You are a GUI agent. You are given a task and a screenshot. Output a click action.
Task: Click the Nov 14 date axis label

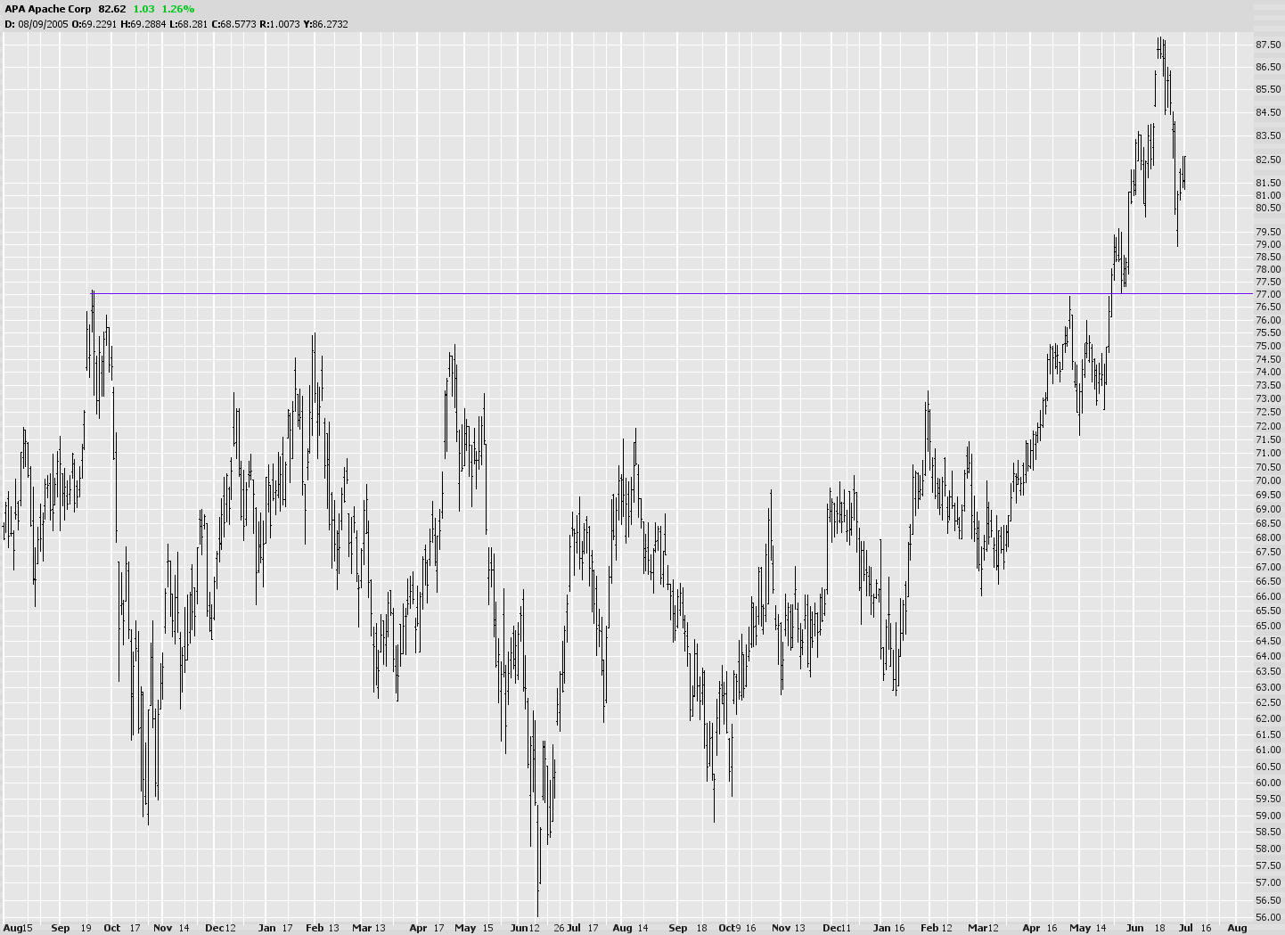click(171, 928)
